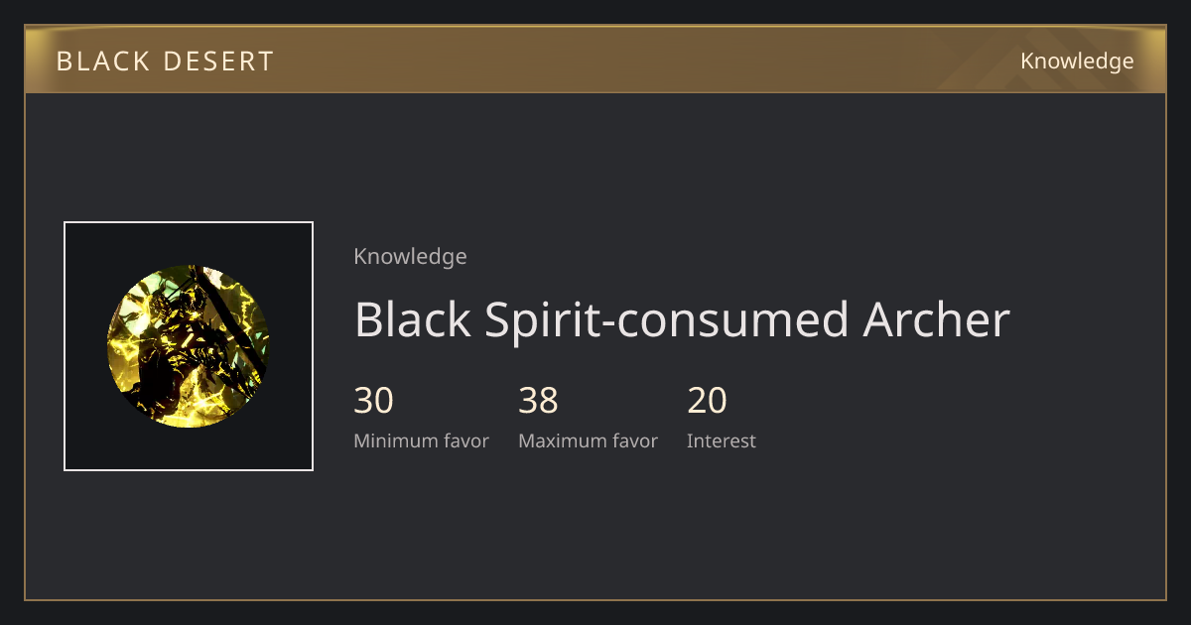
Task: Click the gold header banner
Action: click(595, 60)
